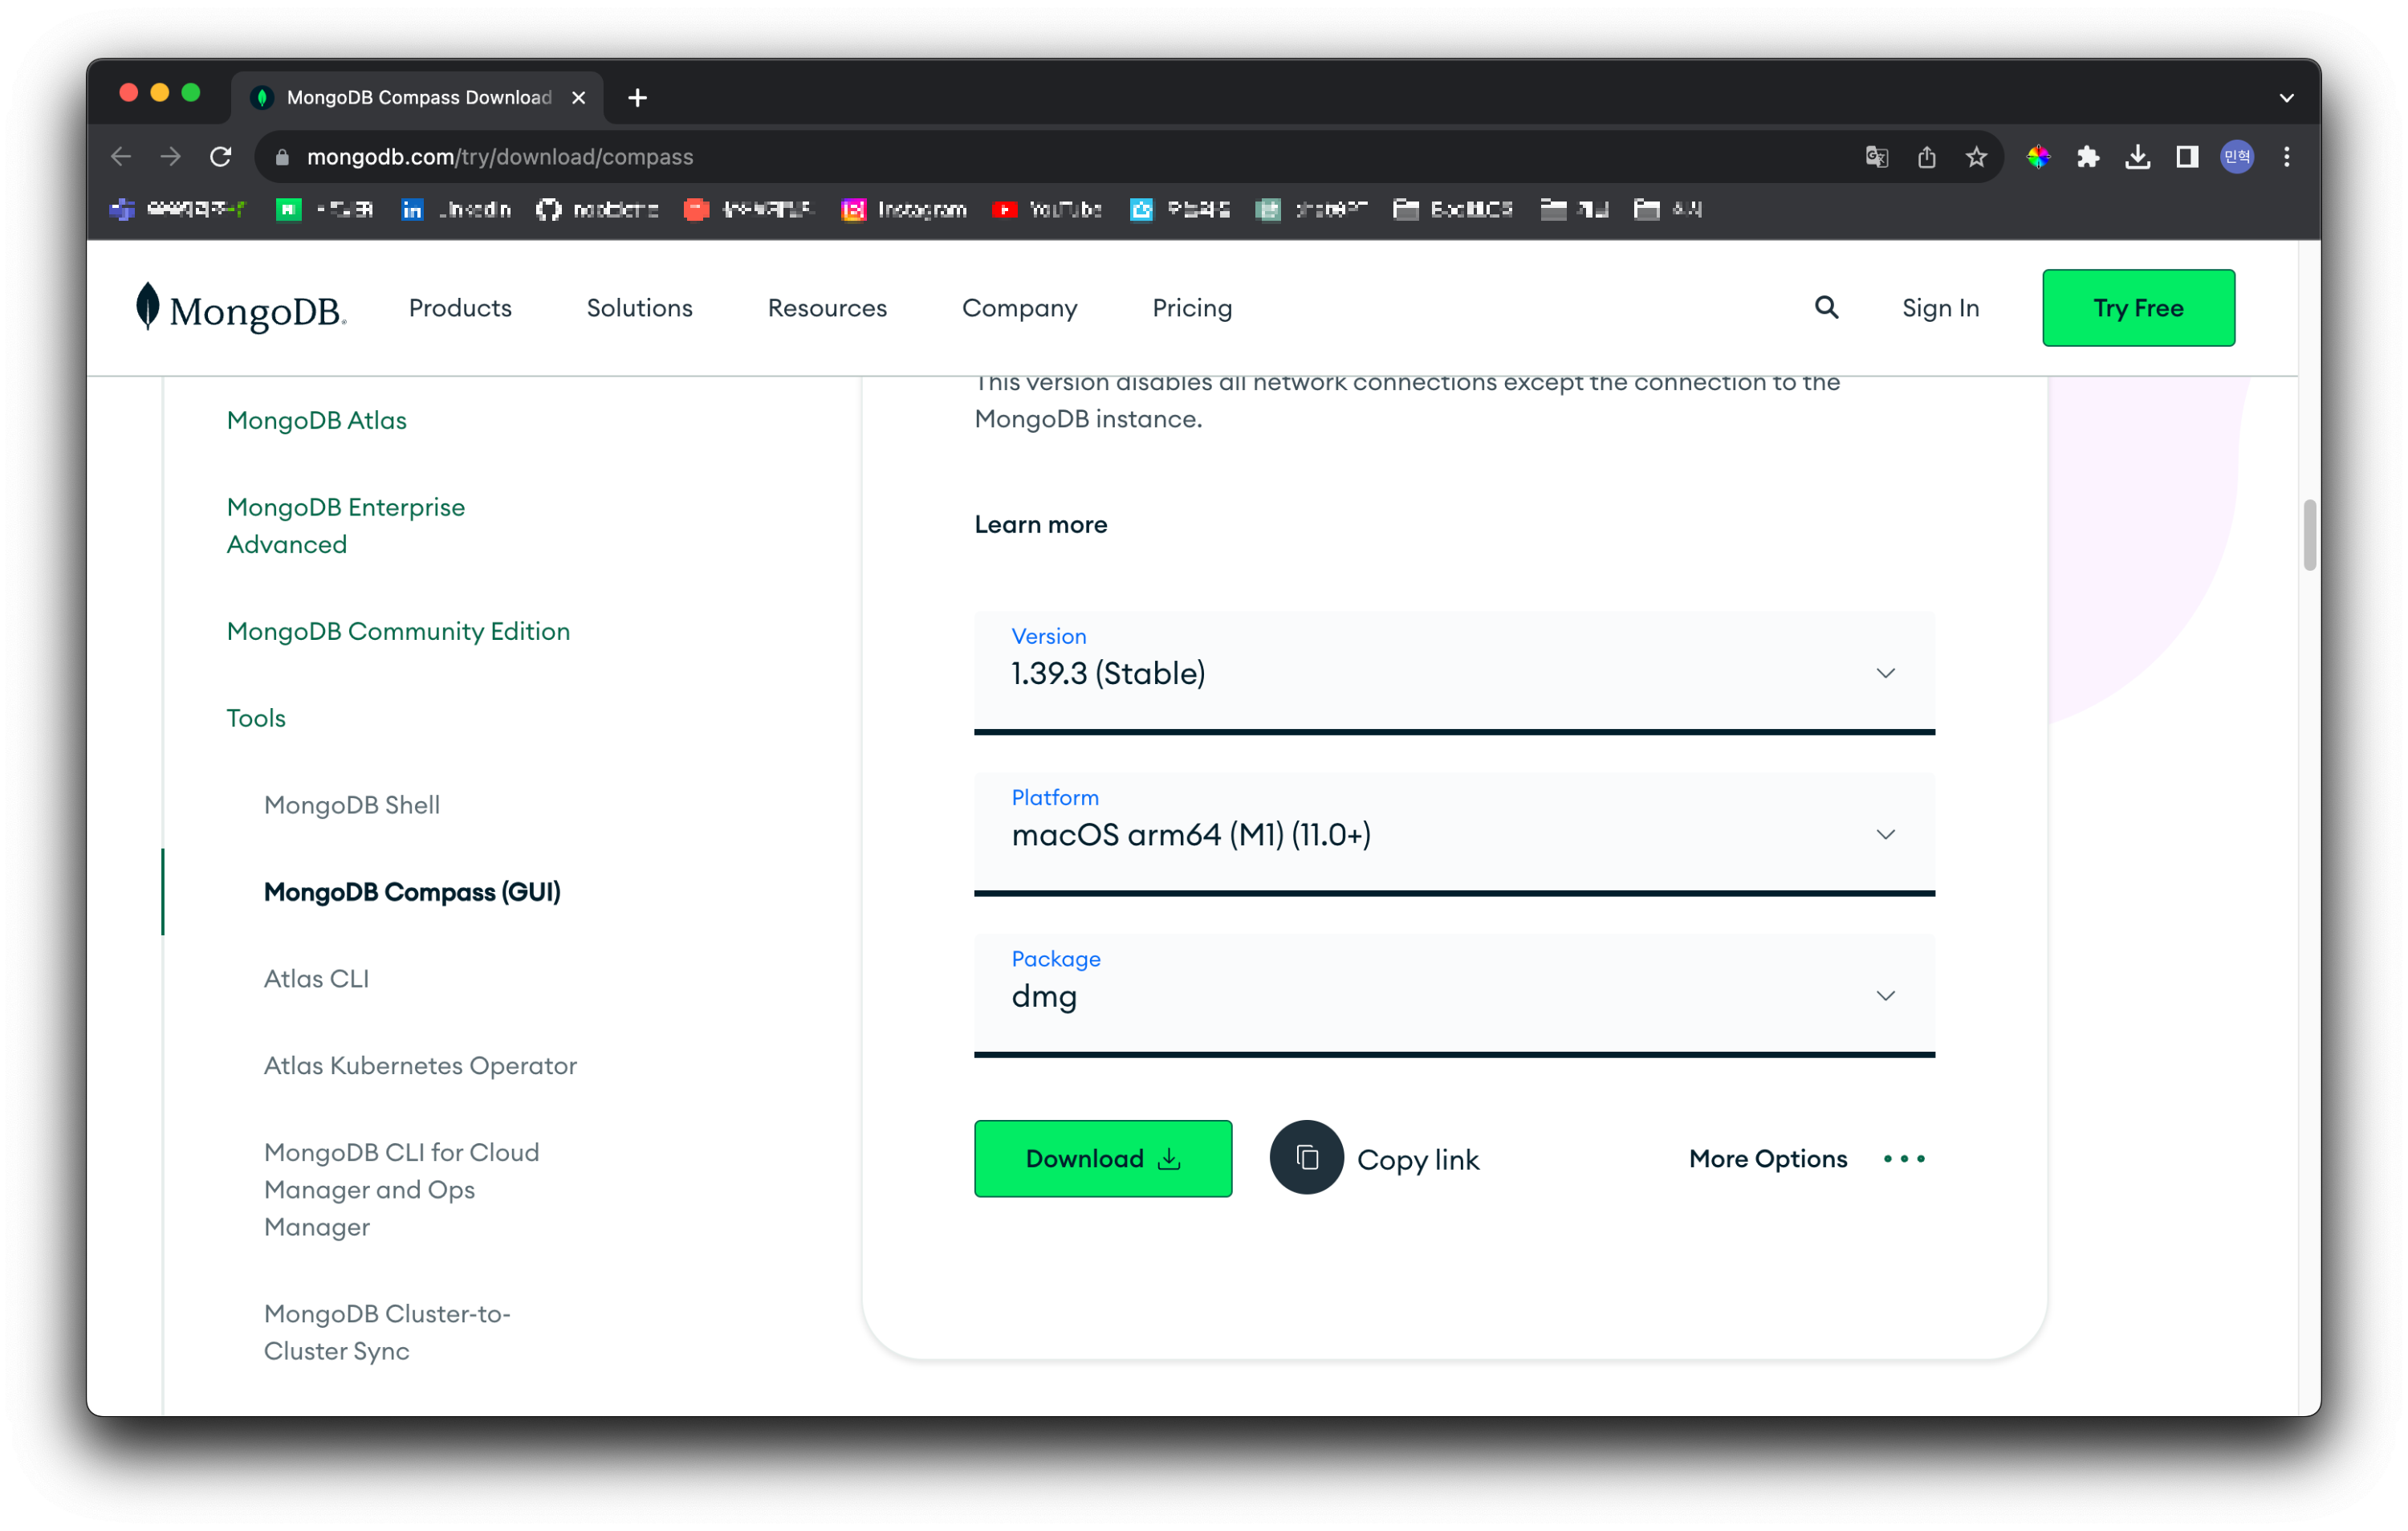Click the bookmark star icon in address bar

pyautogui.click(x=1976, y=157)
